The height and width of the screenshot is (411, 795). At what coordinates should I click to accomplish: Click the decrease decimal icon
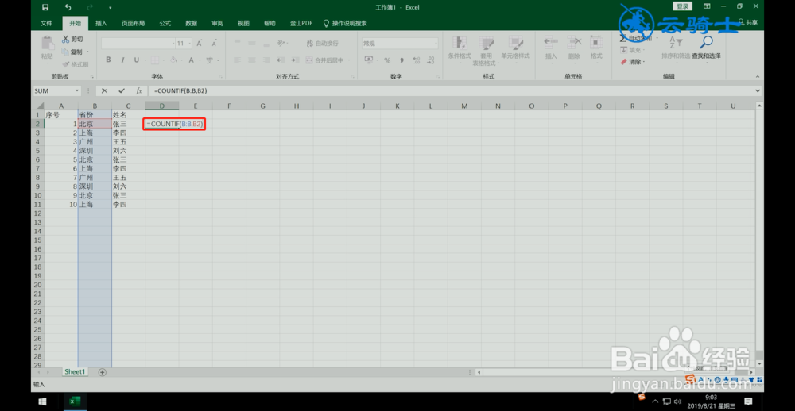[x=431, y=60]
